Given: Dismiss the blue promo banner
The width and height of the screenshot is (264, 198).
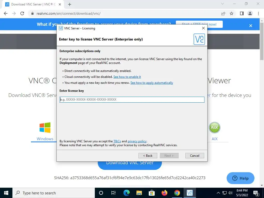Looking at the screenshot, I should 251,26.
